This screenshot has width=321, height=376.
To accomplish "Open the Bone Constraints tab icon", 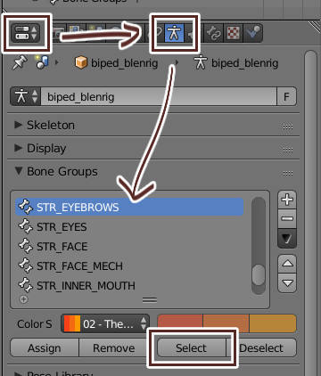I will pos(213,33).
